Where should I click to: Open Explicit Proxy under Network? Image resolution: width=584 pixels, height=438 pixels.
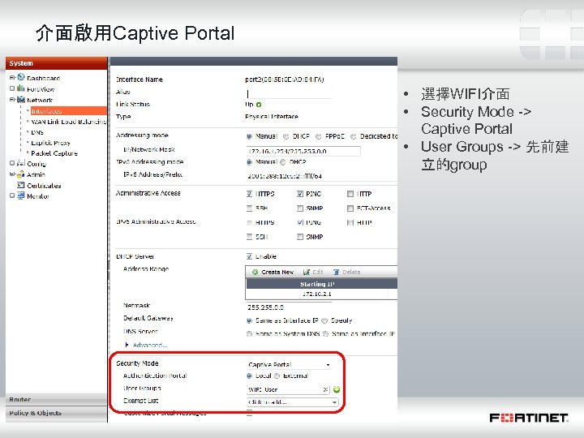pos(50,143)
